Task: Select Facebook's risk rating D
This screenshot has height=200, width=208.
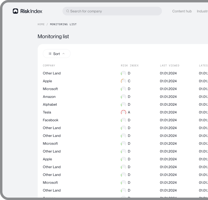Action: 129,120
